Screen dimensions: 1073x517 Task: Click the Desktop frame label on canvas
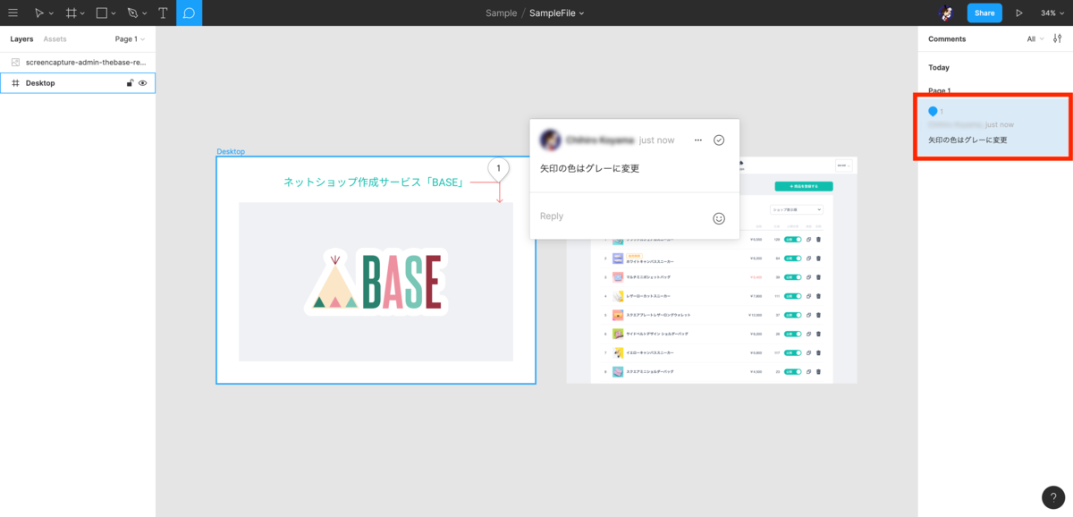pos(231,151)
